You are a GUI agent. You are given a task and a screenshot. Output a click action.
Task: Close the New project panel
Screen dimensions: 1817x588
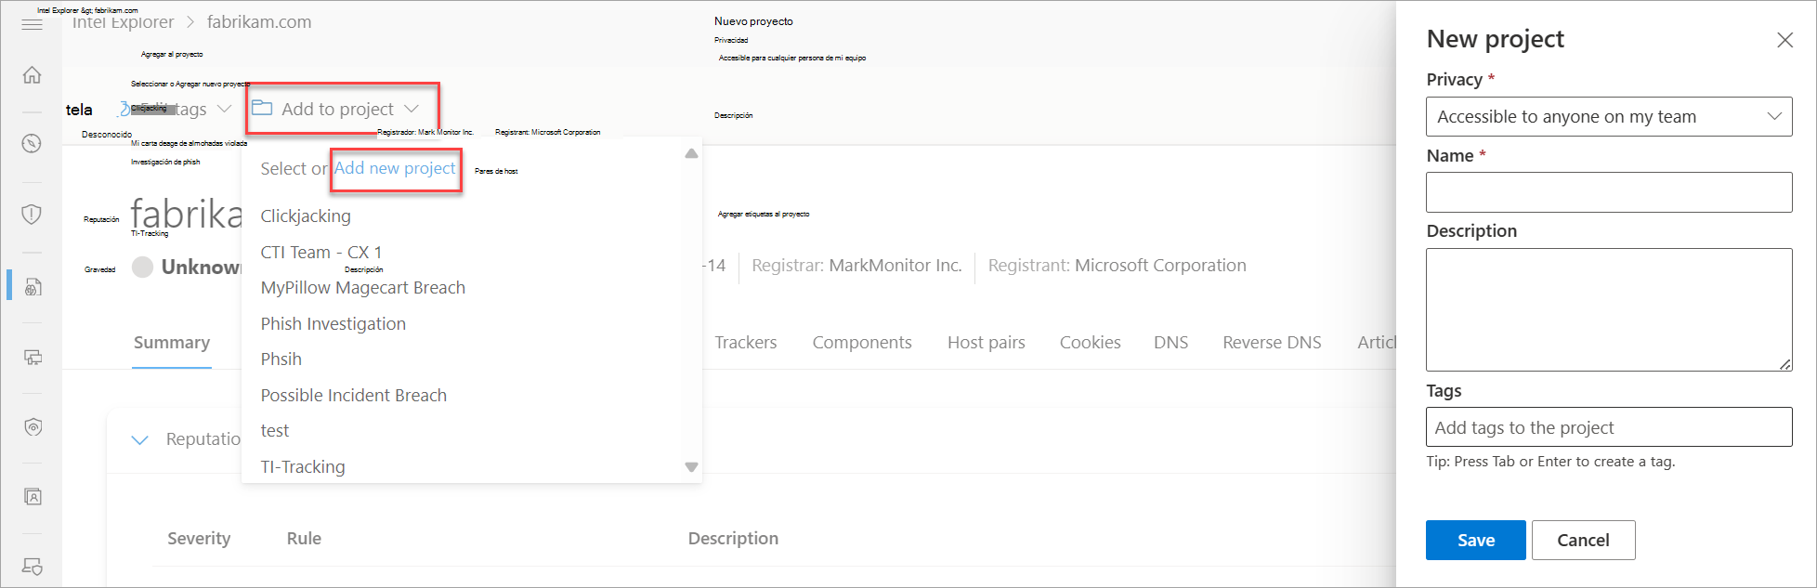(1784, 40)
